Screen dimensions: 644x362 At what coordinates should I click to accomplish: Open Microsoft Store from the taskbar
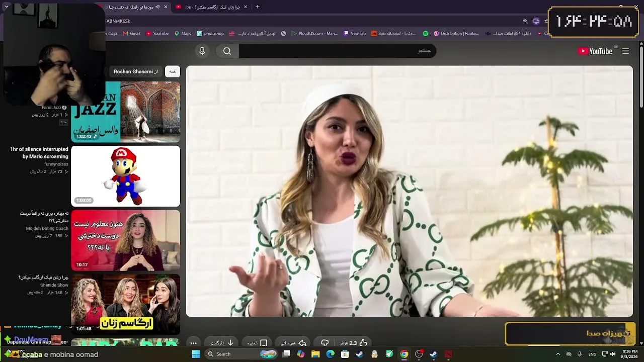(x=345, y=354)
